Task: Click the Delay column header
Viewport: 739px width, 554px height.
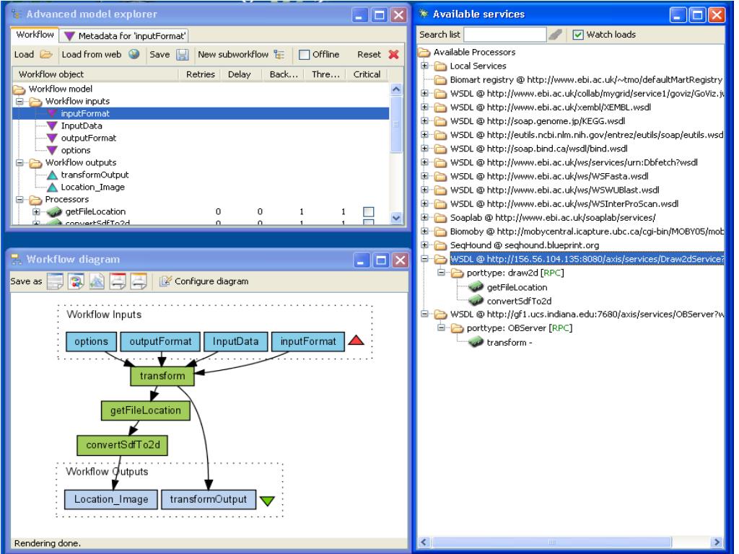Action: click(240, 74)
